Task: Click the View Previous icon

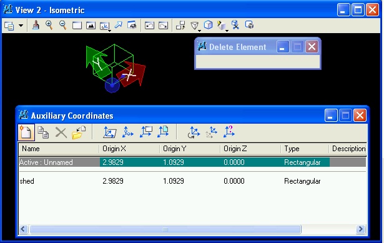Action: coord(149,26)
